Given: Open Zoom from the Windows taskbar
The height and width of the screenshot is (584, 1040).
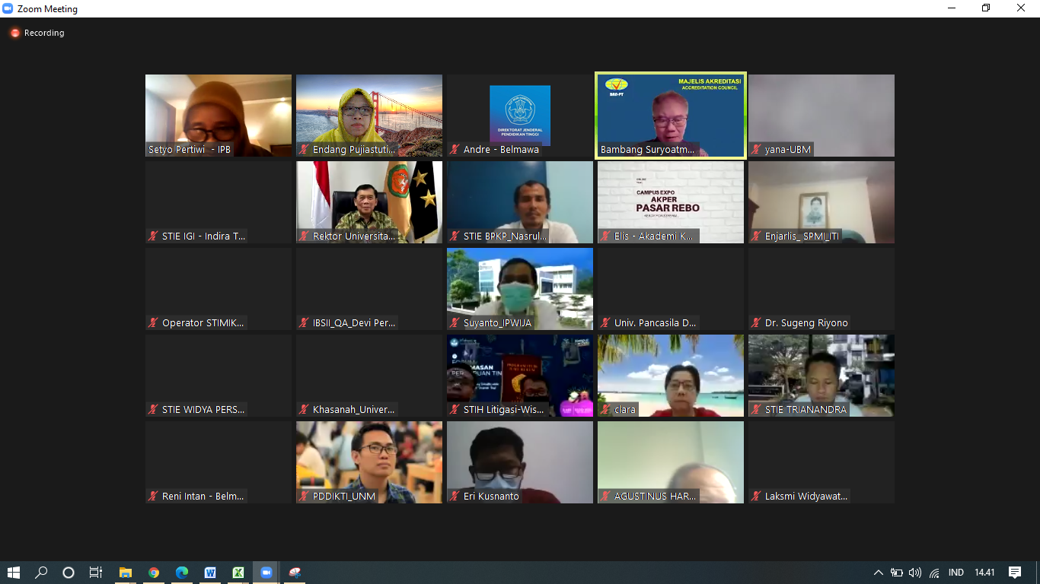Looking at the screenshot, I should 266,573.
